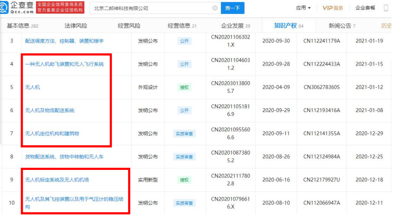Screen dimensions: 396x215
Task: Click application date 2020-06-16
Action: click(x=276, y=180)
